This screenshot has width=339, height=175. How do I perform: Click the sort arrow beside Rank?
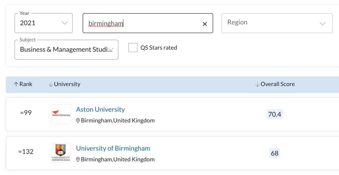click(16, 84)
